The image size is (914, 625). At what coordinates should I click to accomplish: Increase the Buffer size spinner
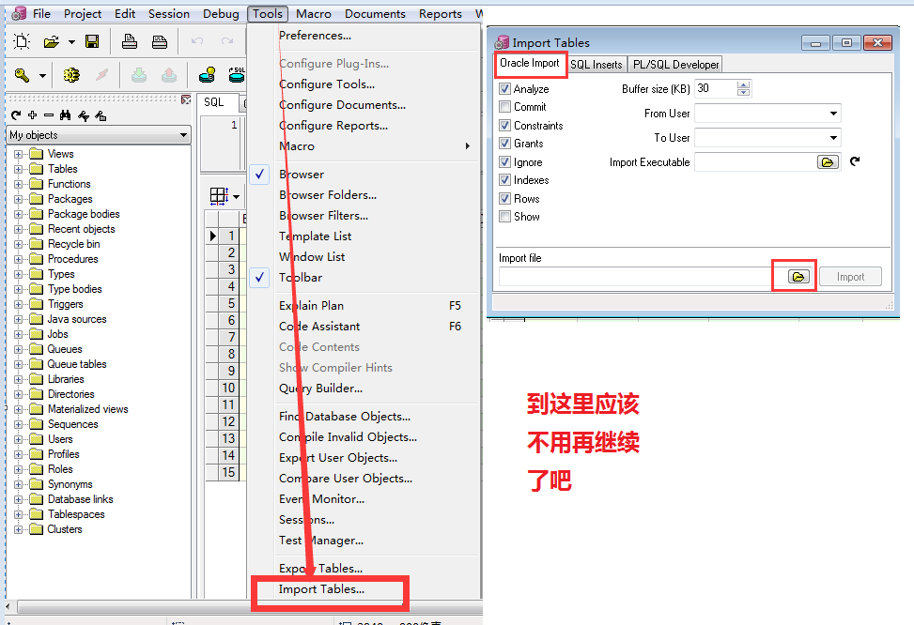[x=743, y=84]
